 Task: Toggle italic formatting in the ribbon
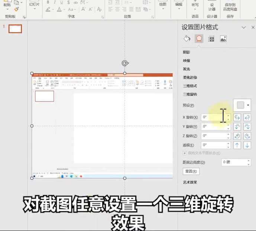(55, 2)
